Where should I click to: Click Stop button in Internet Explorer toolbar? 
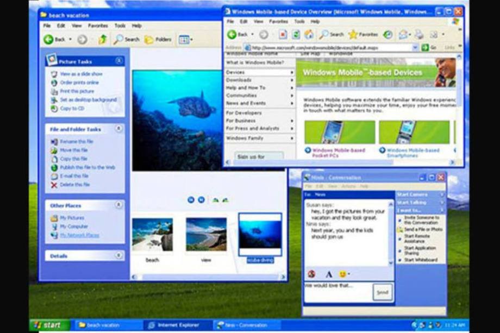pos(283,34)
